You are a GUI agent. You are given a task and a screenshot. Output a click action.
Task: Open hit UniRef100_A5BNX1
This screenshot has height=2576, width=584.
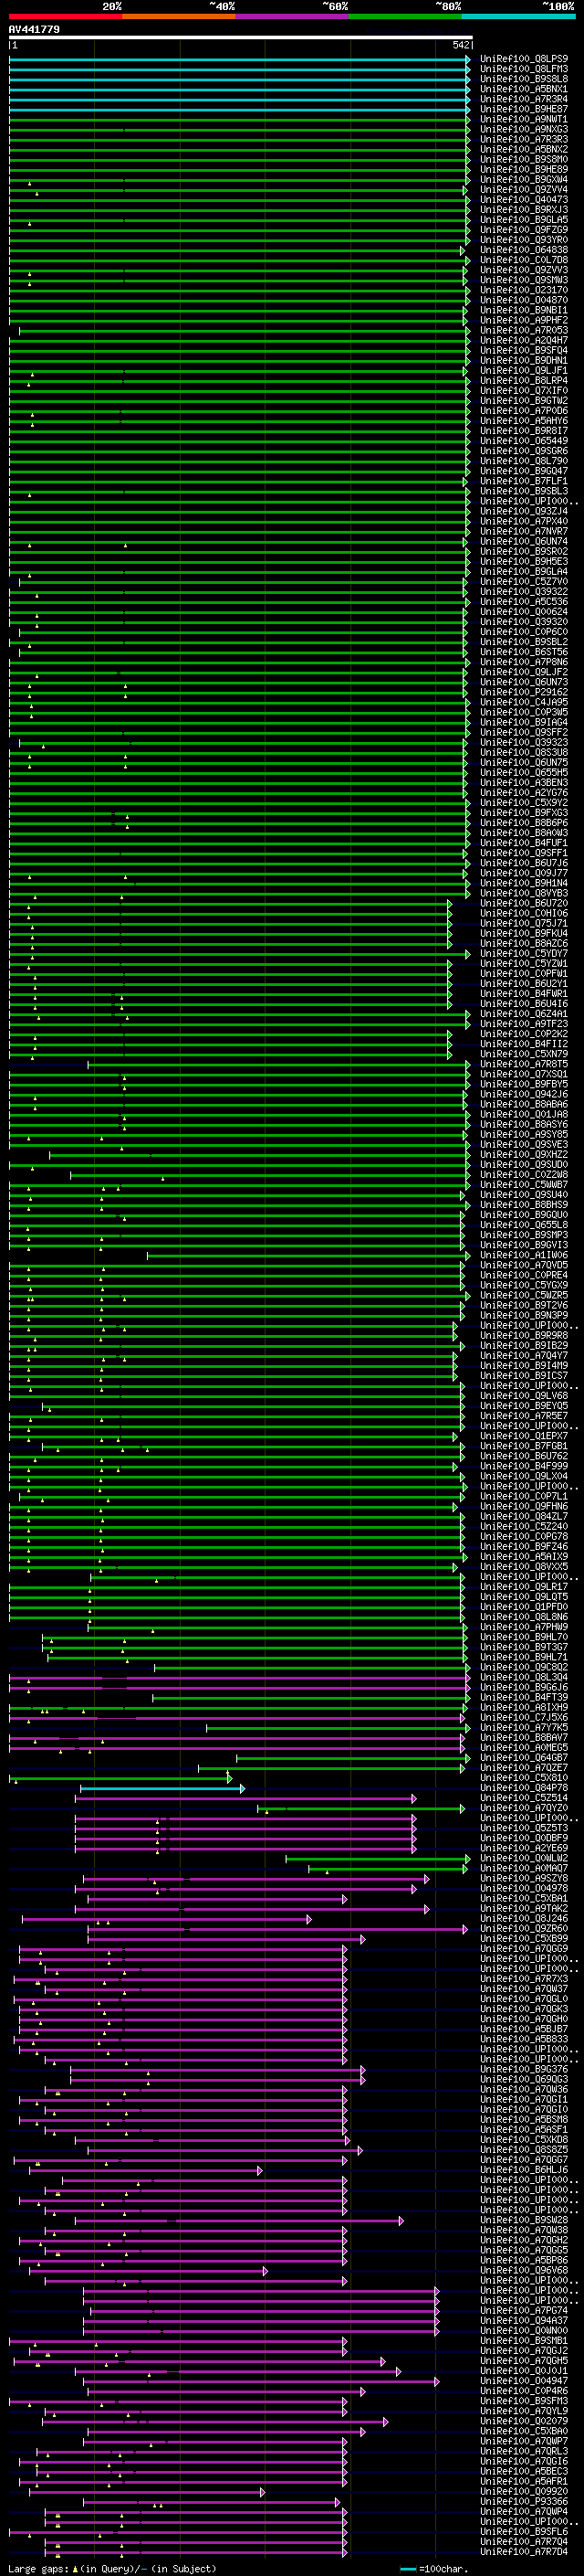[524, 89]
